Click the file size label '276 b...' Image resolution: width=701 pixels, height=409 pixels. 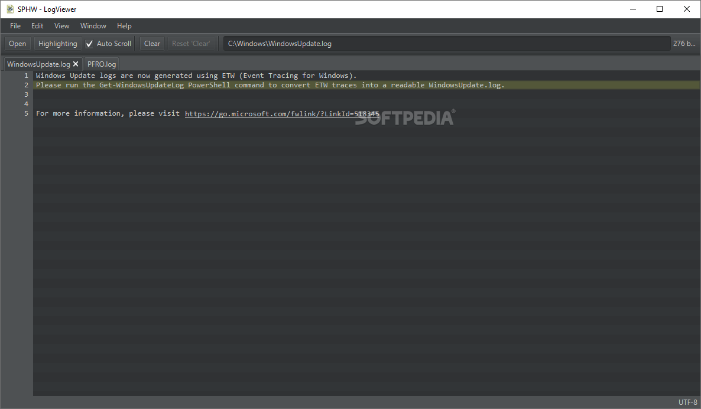(684, 43)
